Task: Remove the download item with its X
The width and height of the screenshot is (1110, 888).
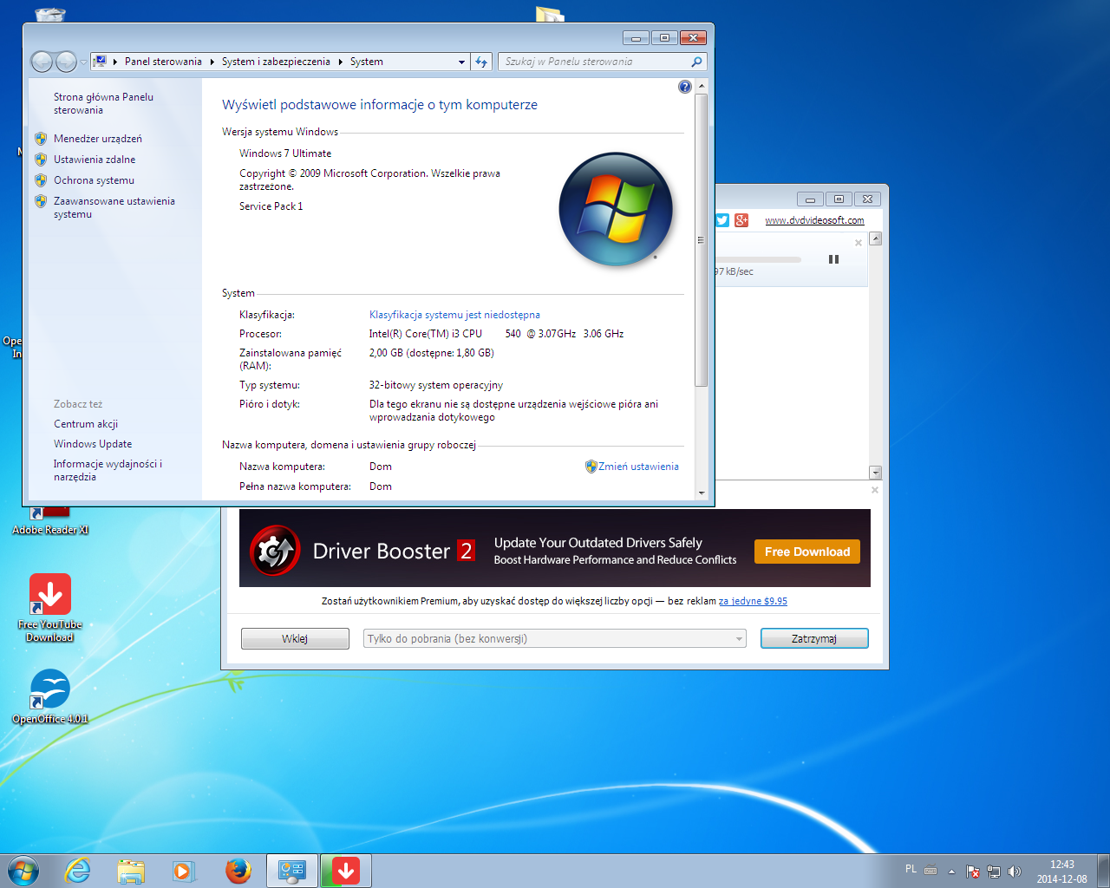Action: click(x=859, y=243)
